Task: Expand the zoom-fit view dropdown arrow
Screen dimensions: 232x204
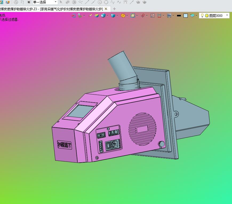Action: pyautogui.click(x=137, y=16)
